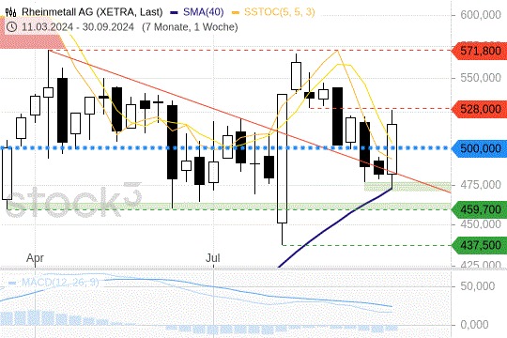Click the green 459,700 support price tag
This screenshot has width=507, height=338.
[x=479, y=209]
